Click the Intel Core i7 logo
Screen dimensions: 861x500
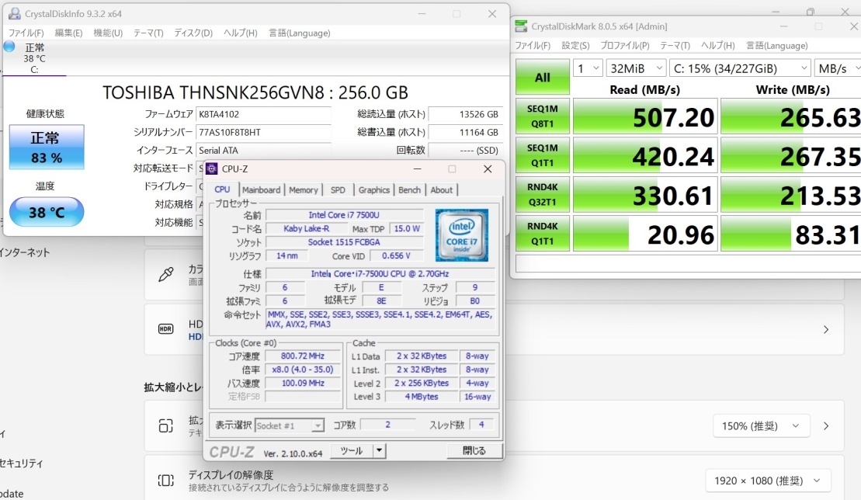tap(461, 235)
